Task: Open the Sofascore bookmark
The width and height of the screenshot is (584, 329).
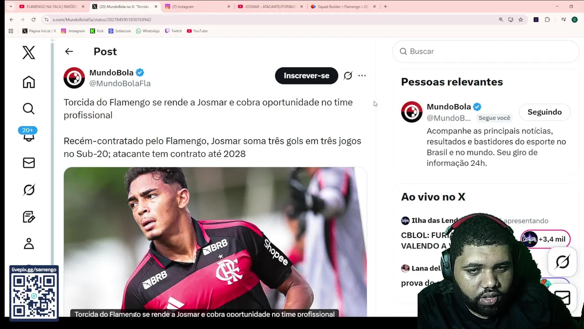Action: 120,31
